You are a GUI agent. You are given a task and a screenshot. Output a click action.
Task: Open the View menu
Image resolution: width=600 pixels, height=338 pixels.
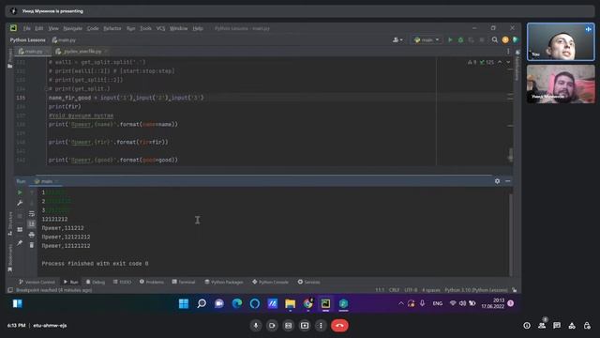[x=53, y=28]
